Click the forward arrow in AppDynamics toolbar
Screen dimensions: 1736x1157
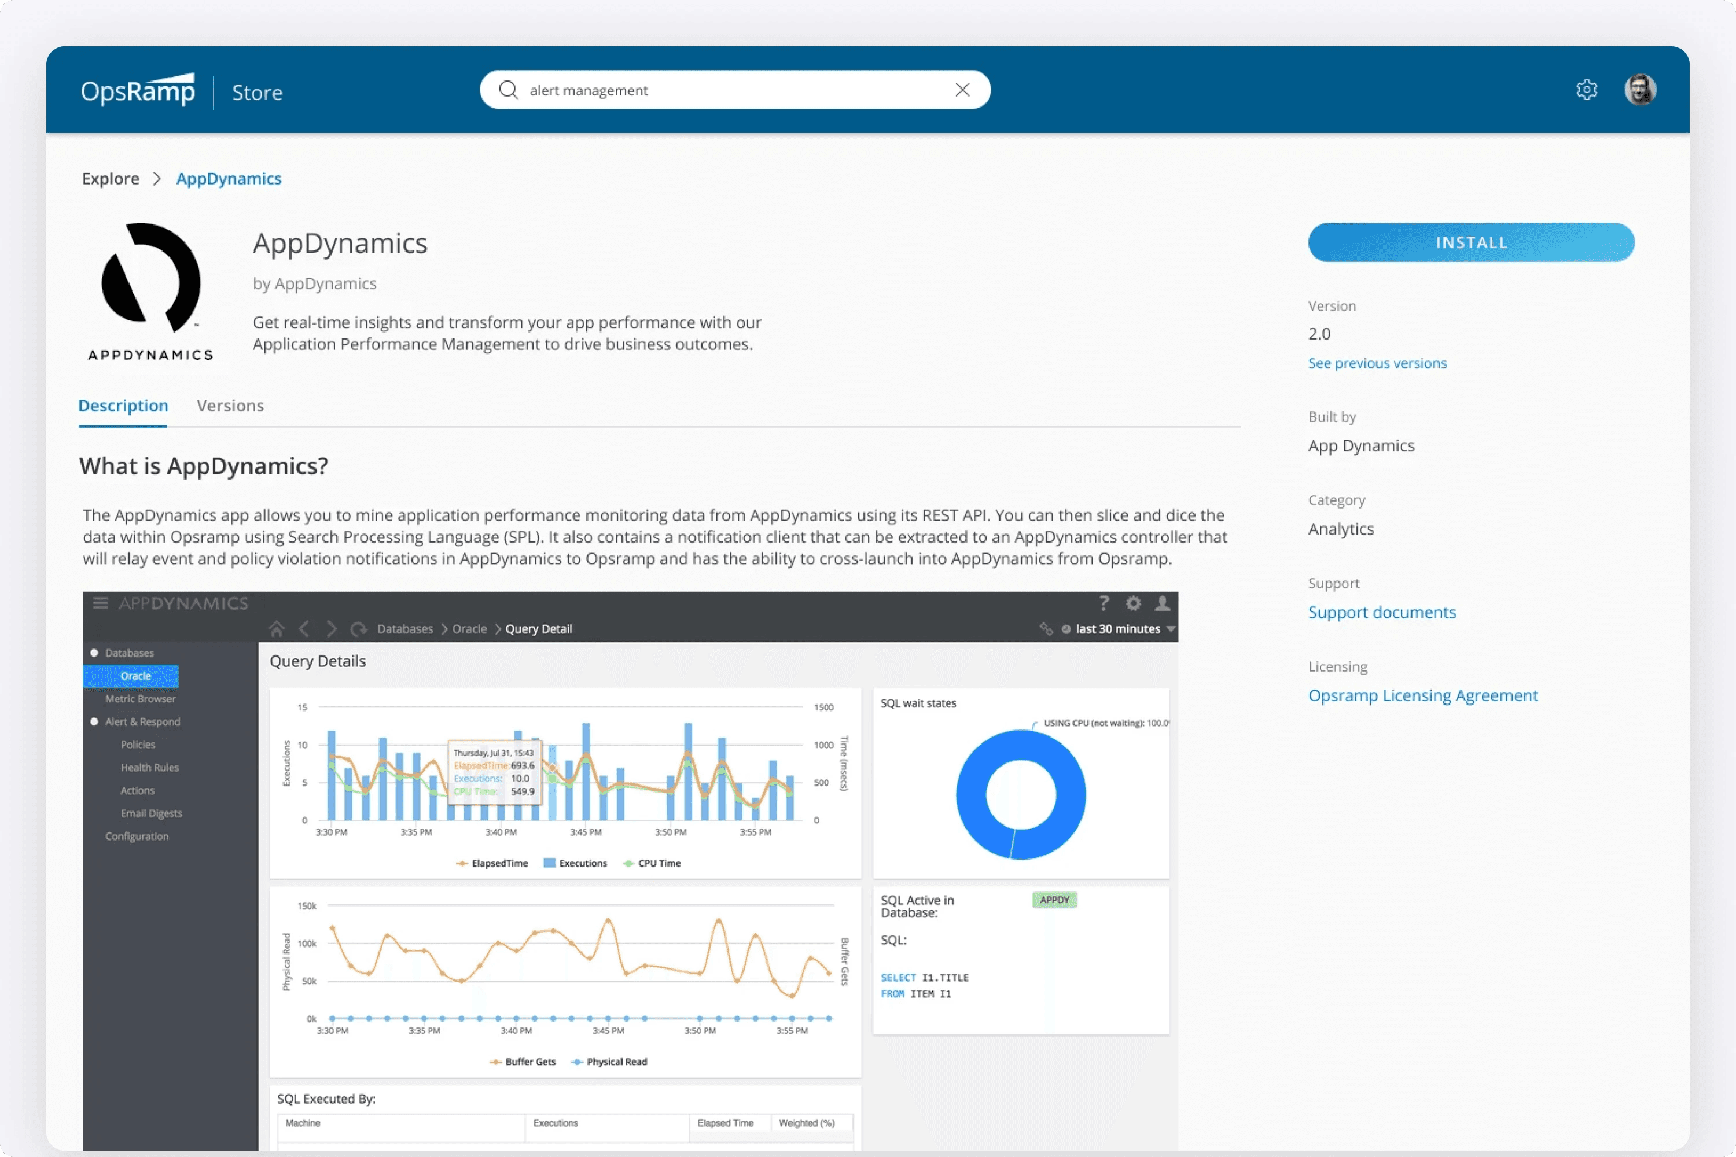(332, 629)
